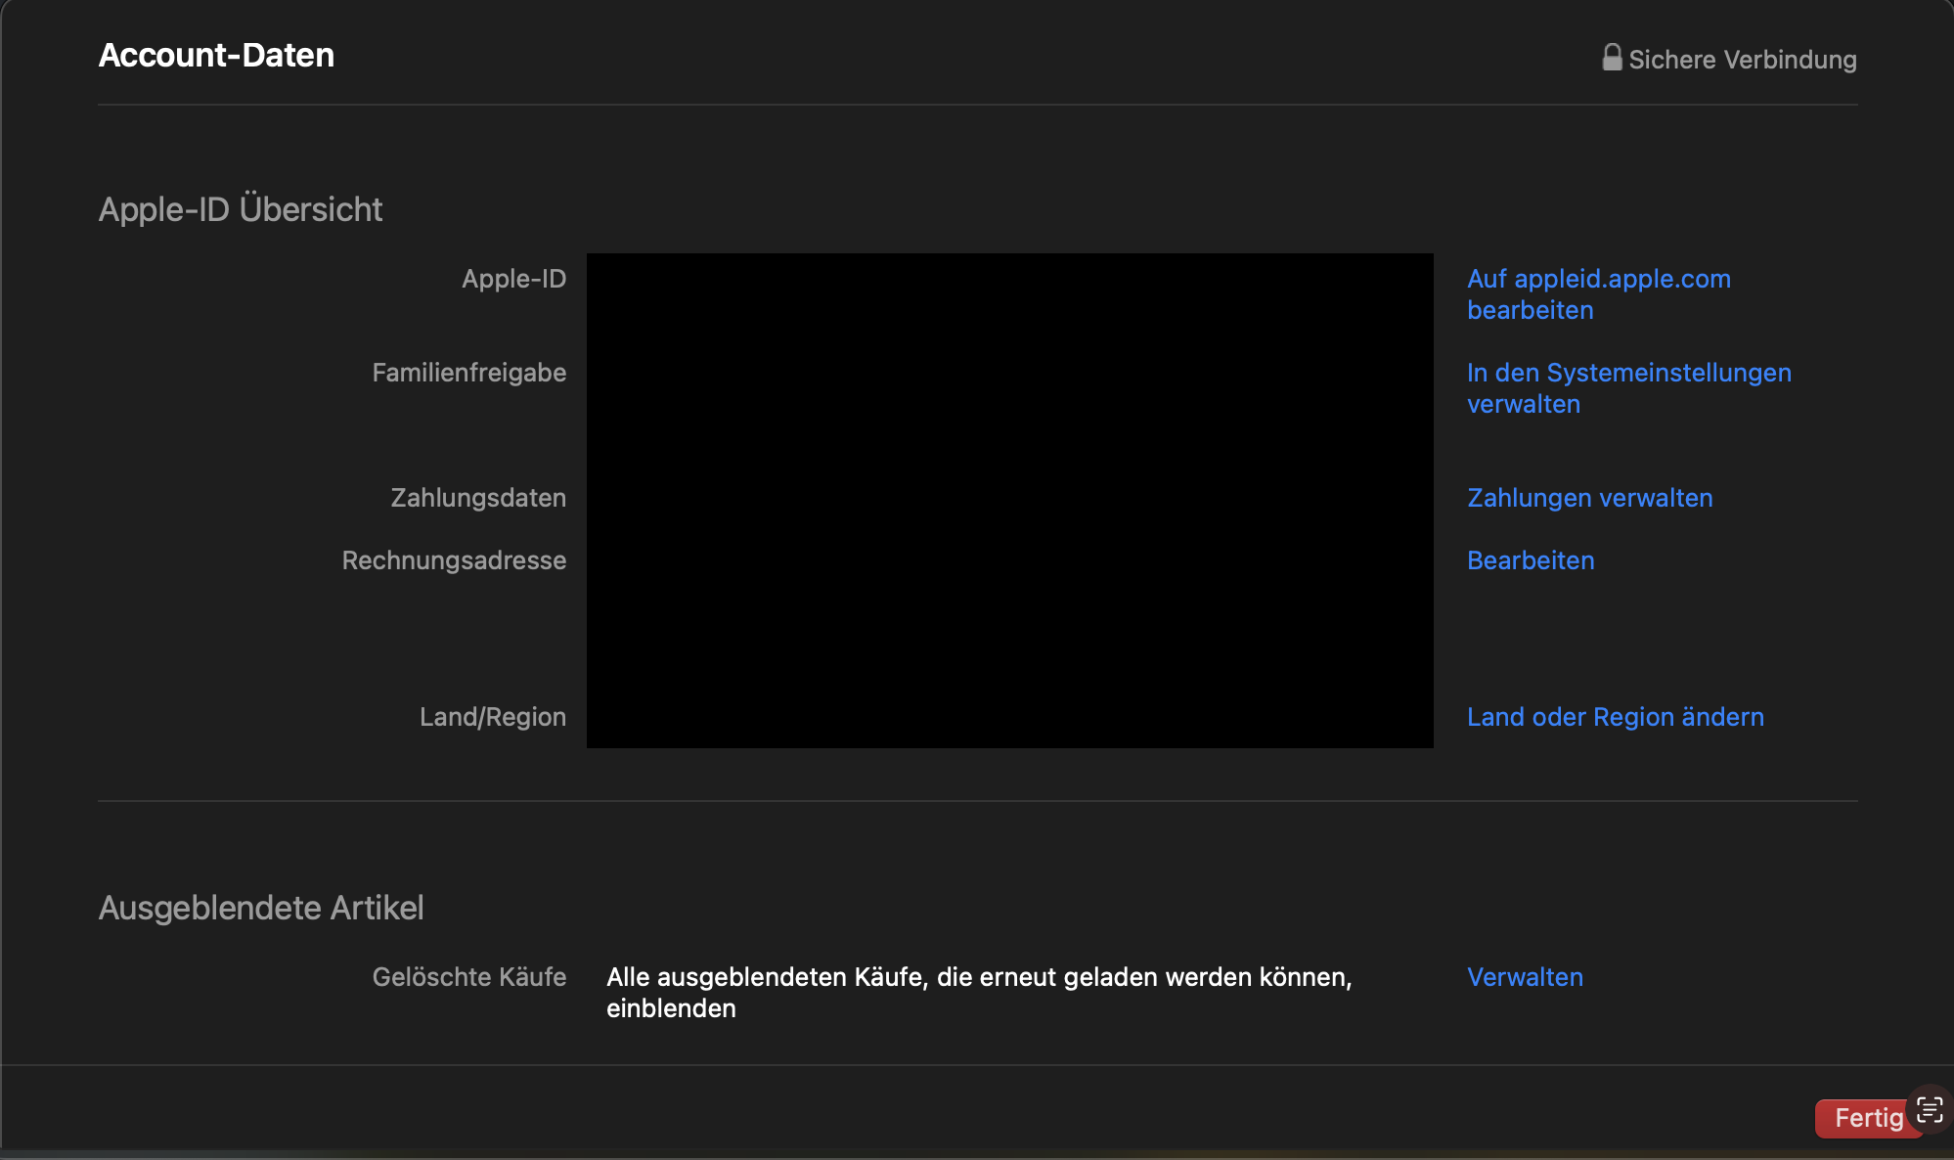Click Land oder Region ändern link

tap(1615, 717)
